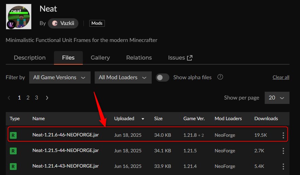Image resolution: width=300 pixels, height=175 pixels.
Task: Switch to the Description tab
Action: tap(30, 58)
